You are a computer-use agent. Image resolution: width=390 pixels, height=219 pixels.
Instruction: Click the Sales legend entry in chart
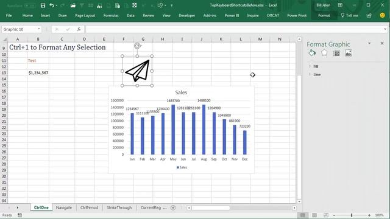(x=182, y=167)
